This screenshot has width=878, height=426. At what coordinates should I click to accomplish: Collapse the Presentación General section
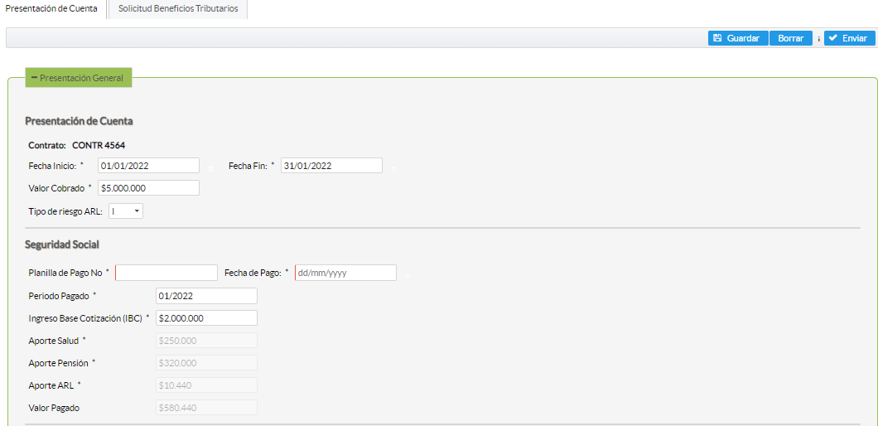pyautogui.click(x=78, y=78)
